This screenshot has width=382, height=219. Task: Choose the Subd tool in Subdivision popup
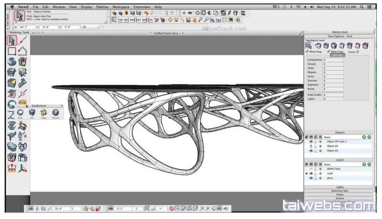[21, 112]
